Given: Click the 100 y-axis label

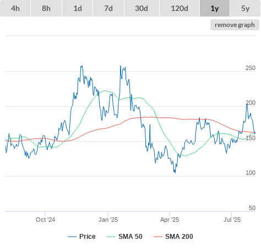Looking at the screenshot, I should (251, 173).
